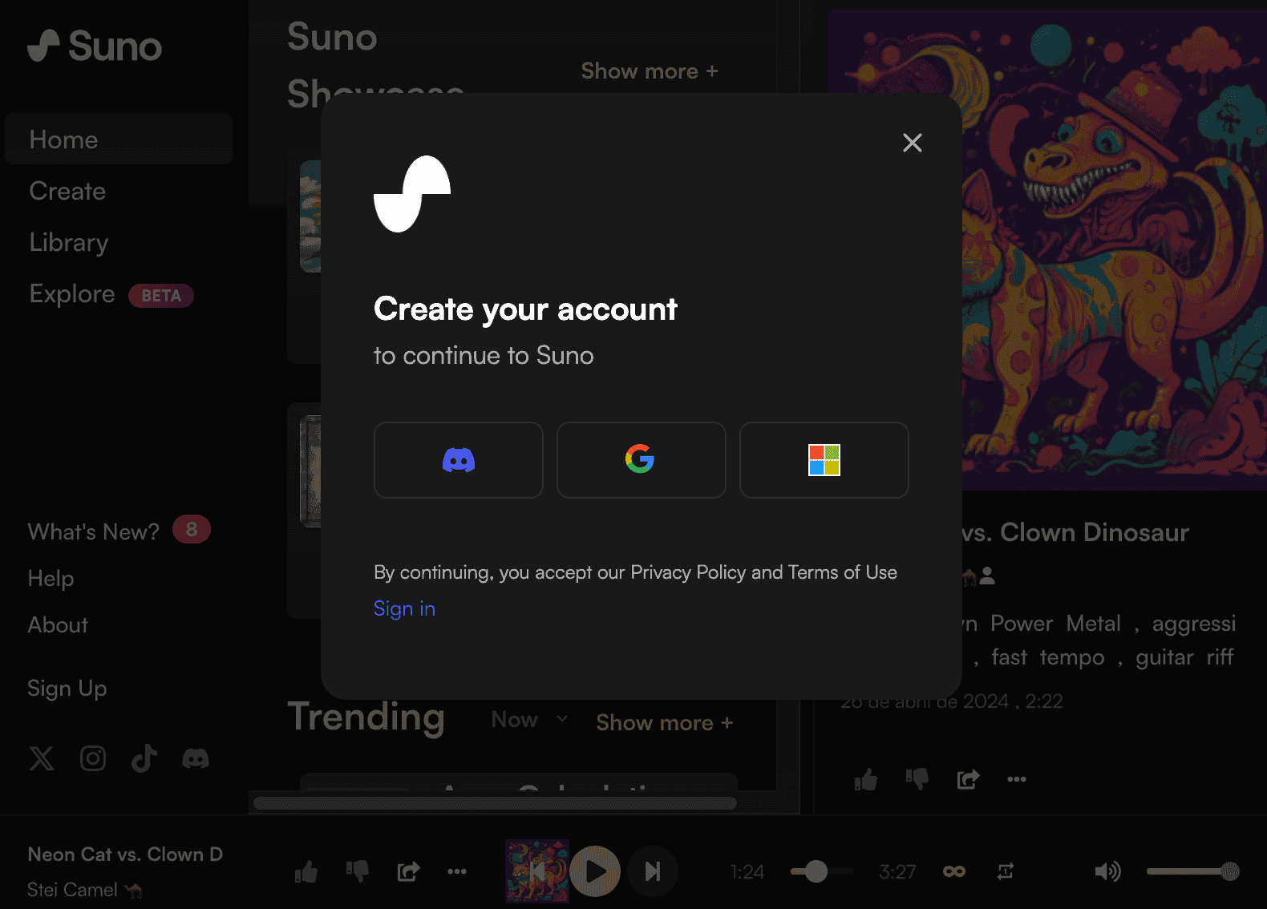Show more Trending songs
This screenshot has width=1267, height=909.
[x=665, y=723]
